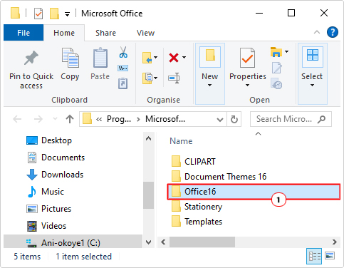Screen dimensions: 344x268
Task: Click the Edit pencil icon
Action: [276, 68]
